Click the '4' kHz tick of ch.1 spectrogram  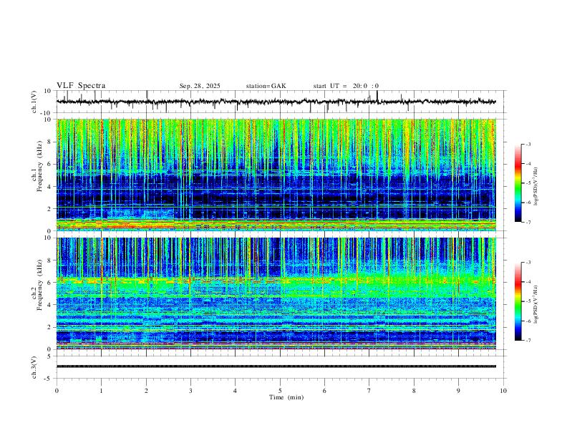49,187
